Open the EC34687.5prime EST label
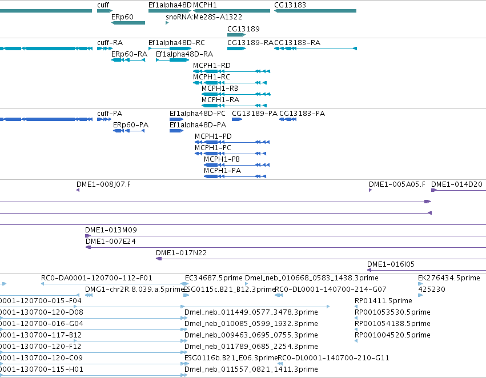 coord(214,278)
